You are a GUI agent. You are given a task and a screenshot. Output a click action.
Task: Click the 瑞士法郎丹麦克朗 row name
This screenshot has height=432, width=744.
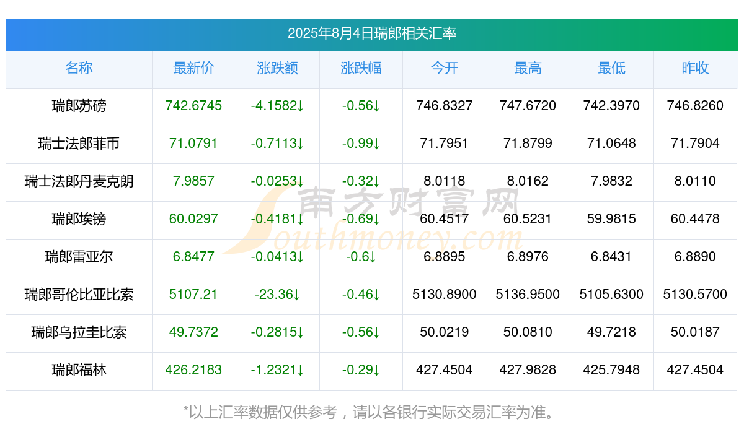click(x=79, y=181)
